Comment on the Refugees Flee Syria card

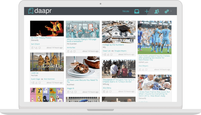[x=110, y=92]
